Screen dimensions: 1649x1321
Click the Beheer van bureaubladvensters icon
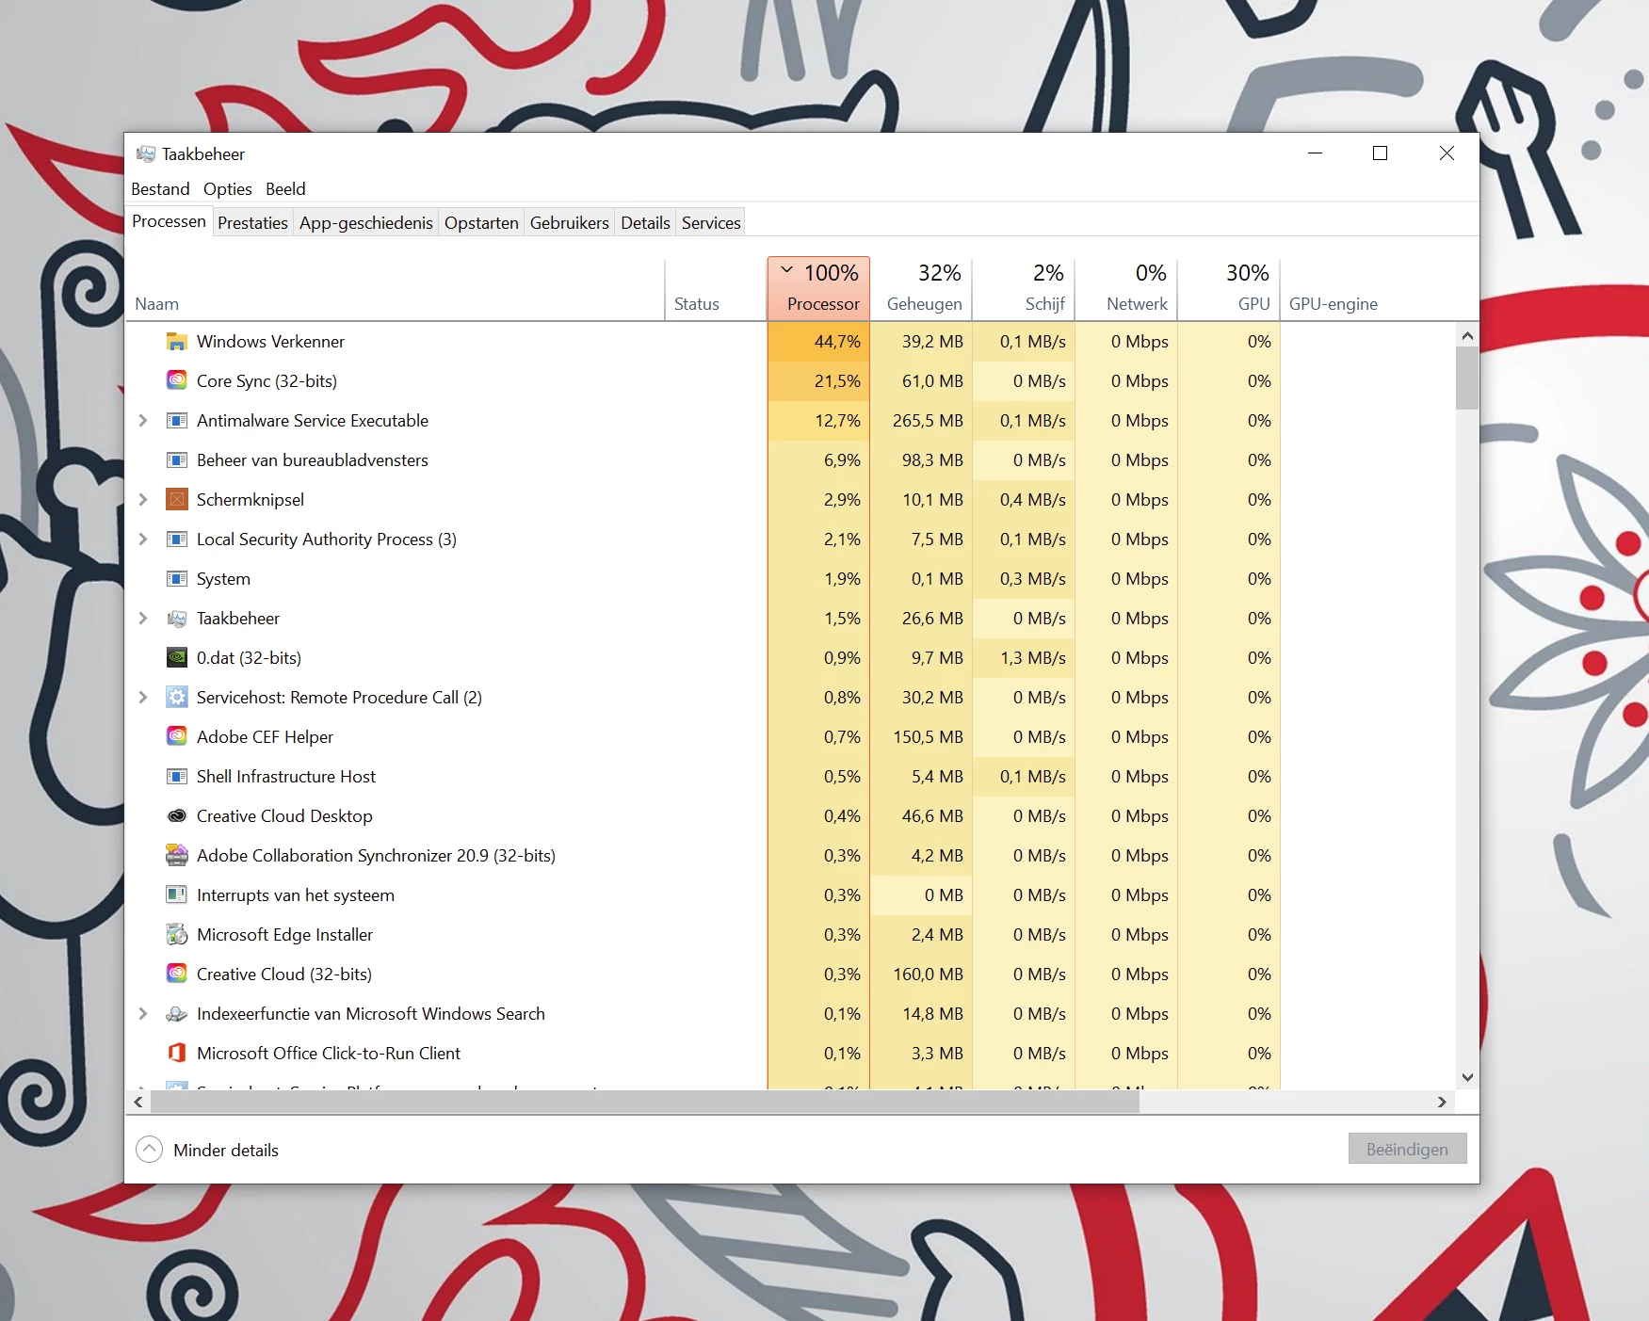coord(176,460)
